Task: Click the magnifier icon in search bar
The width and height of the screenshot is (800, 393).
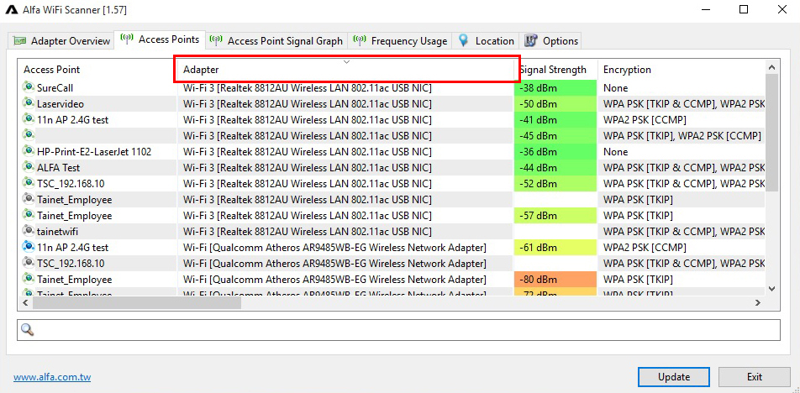Action: tap(27, 330)
